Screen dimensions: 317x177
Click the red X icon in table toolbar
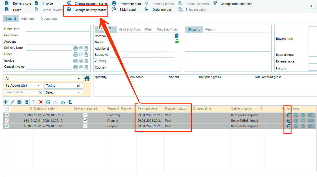tap(41, 102)
